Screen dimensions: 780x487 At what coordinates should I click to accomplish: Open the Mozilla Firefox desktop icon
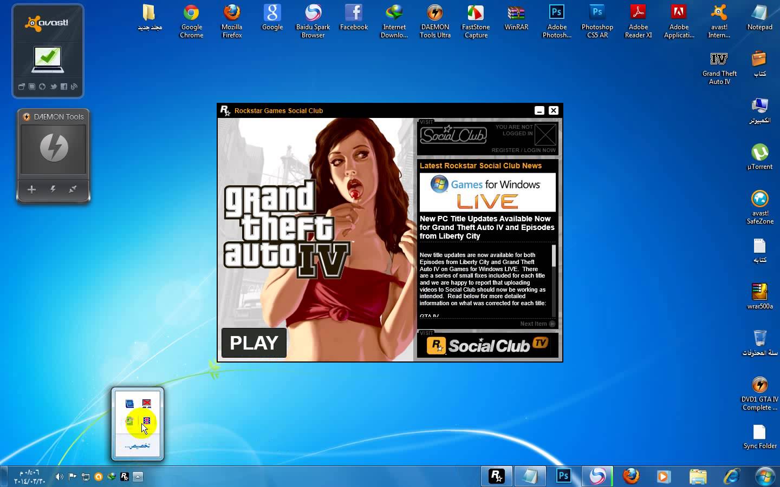pyautogui.click(x=232, y=22)
